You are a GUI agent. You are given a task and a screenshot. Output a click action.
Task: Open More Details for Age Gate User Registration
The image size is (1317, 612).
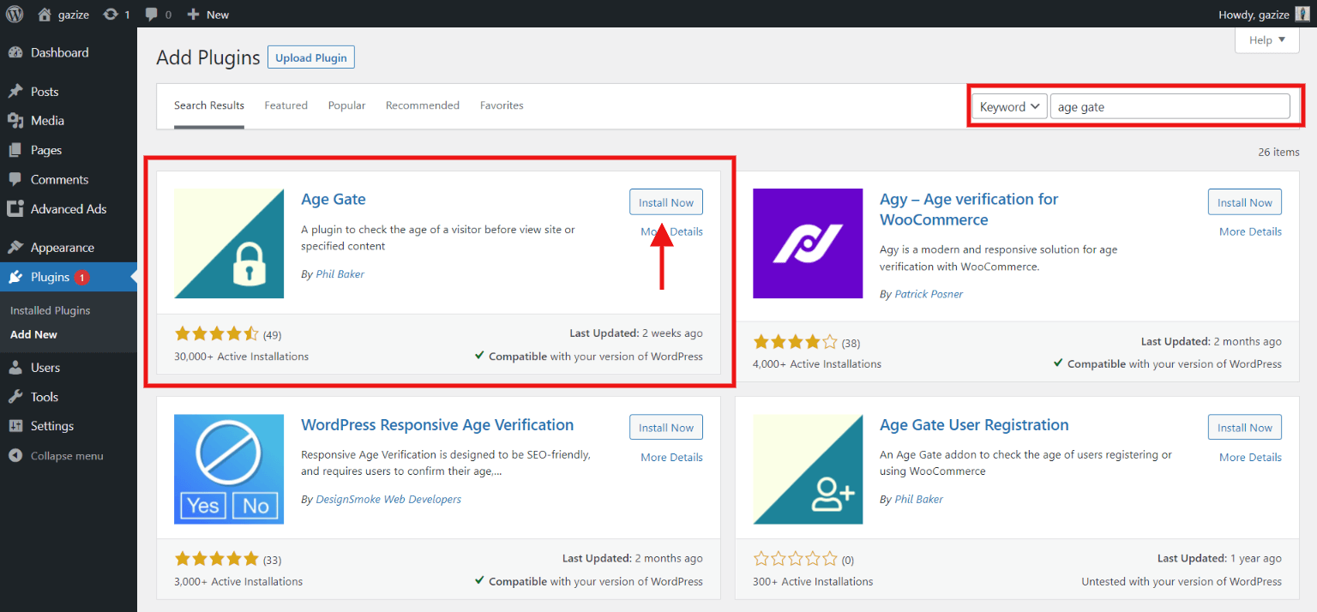tap(1250, 457)
